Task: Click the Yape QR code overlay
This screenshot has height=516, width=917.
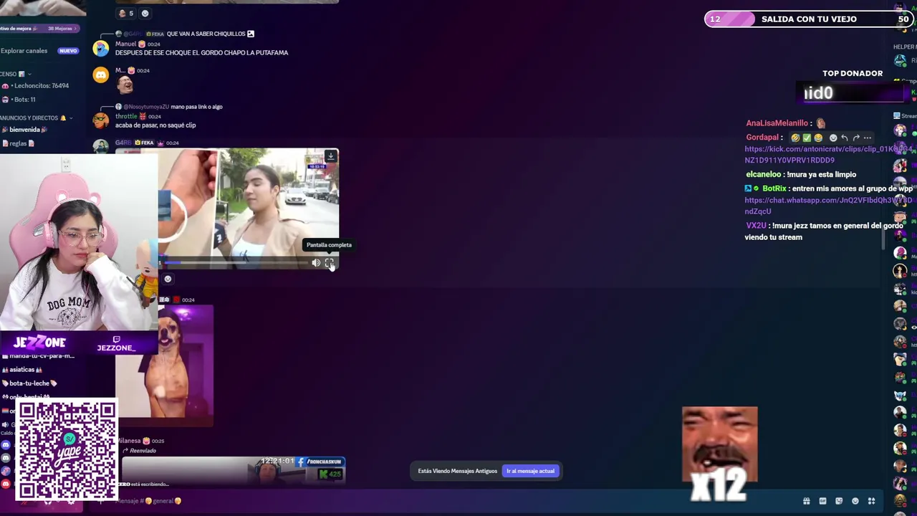Action: [67, 449]
